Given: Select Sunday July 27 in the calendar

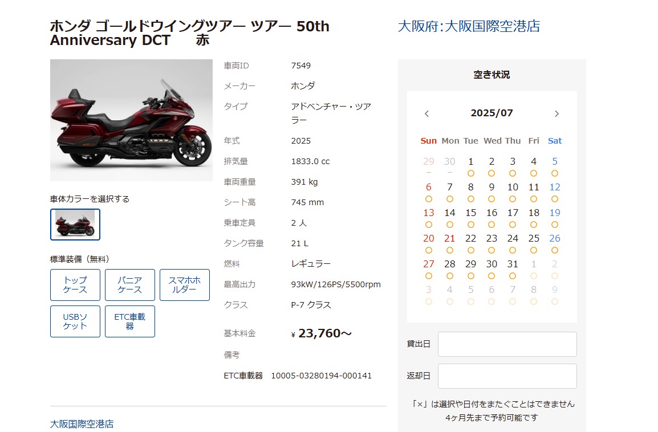Looking at the screenshot, I should click(x=428, y=269).
